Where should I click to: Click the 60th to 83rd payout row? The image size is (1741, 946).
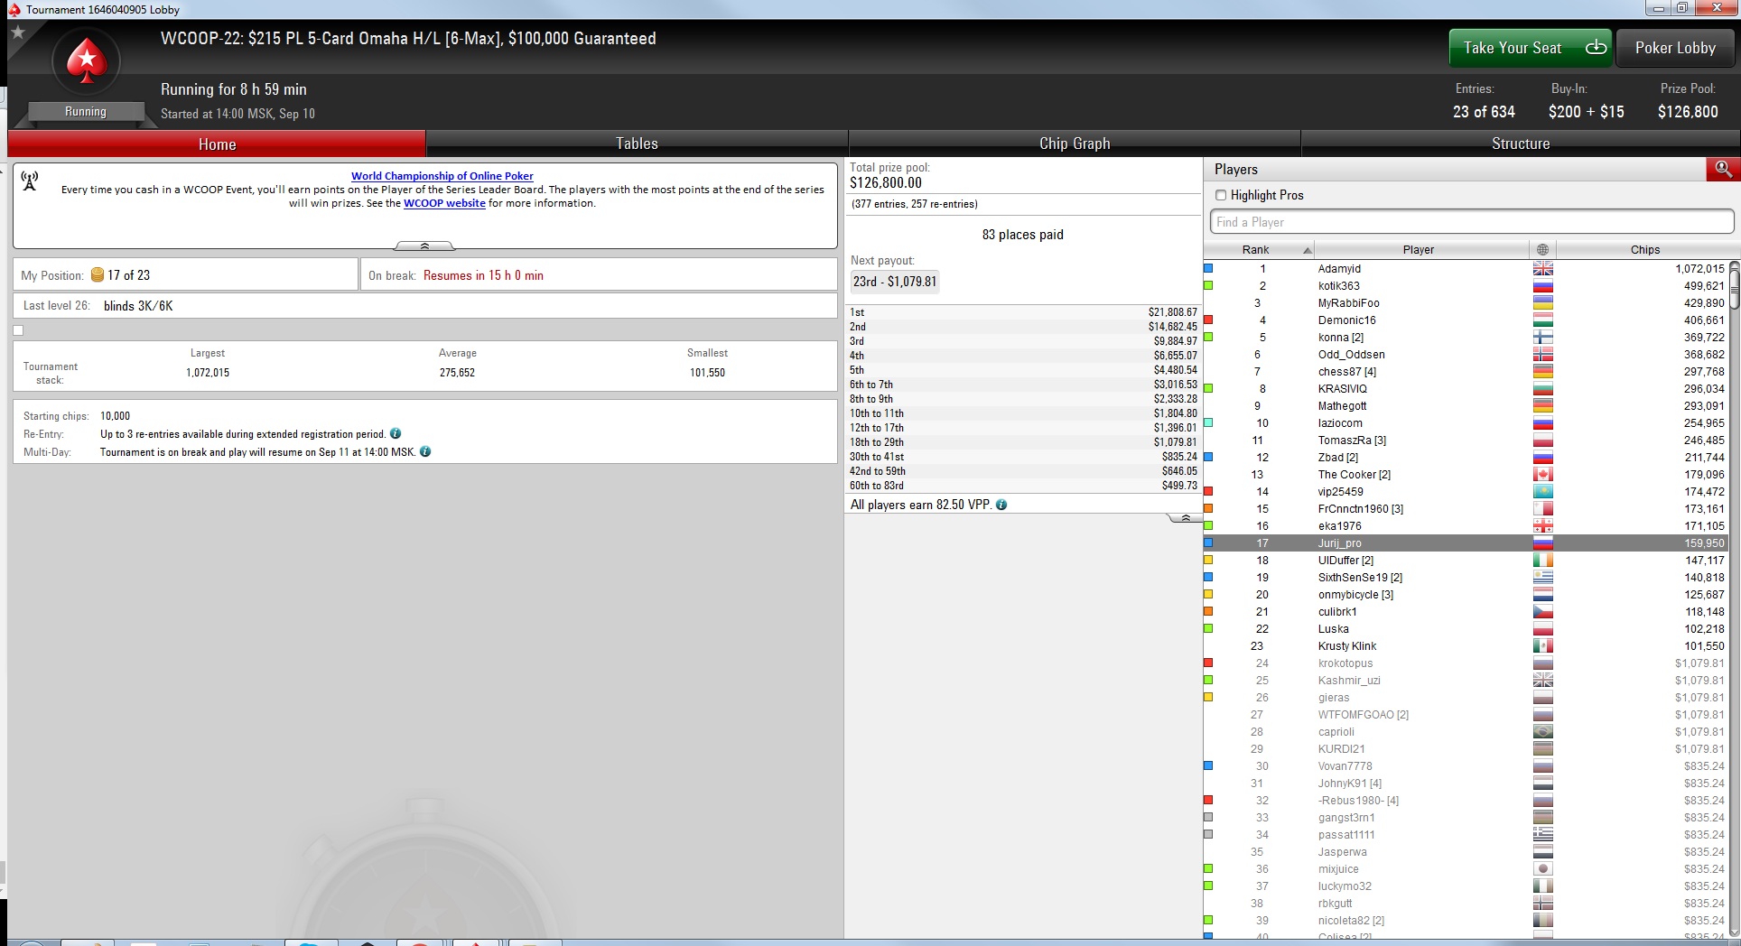[x=1023, y=486]
